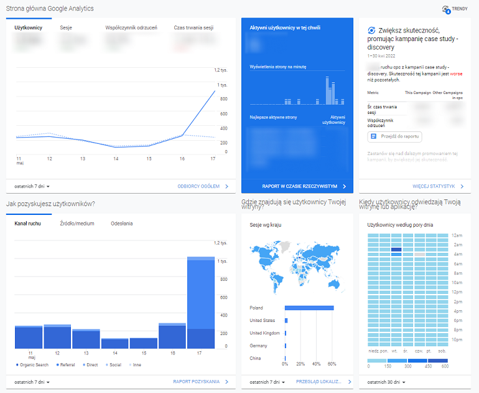Expand date range dropdown under acquisition chart
479x393 pixels.
[x=32, y=382]
